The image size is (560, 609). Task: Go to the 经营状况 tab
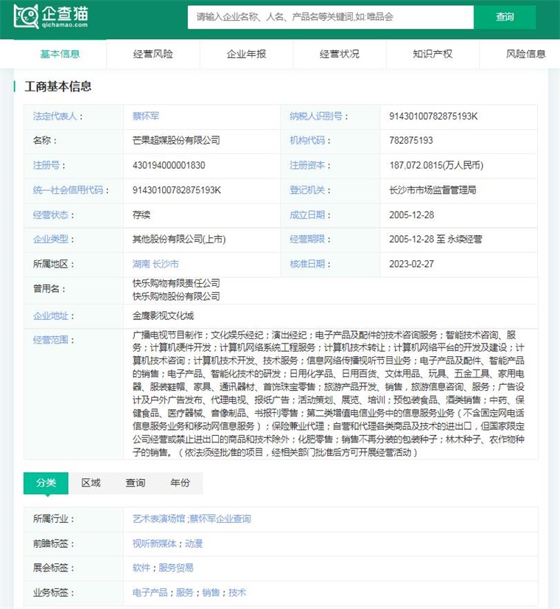340,54
